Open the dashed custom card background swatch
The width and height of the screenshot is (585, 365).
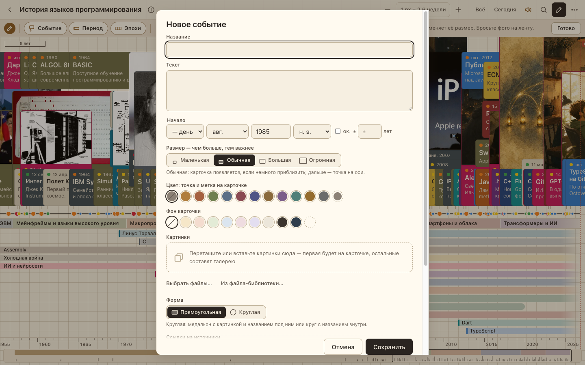(310, 222)
